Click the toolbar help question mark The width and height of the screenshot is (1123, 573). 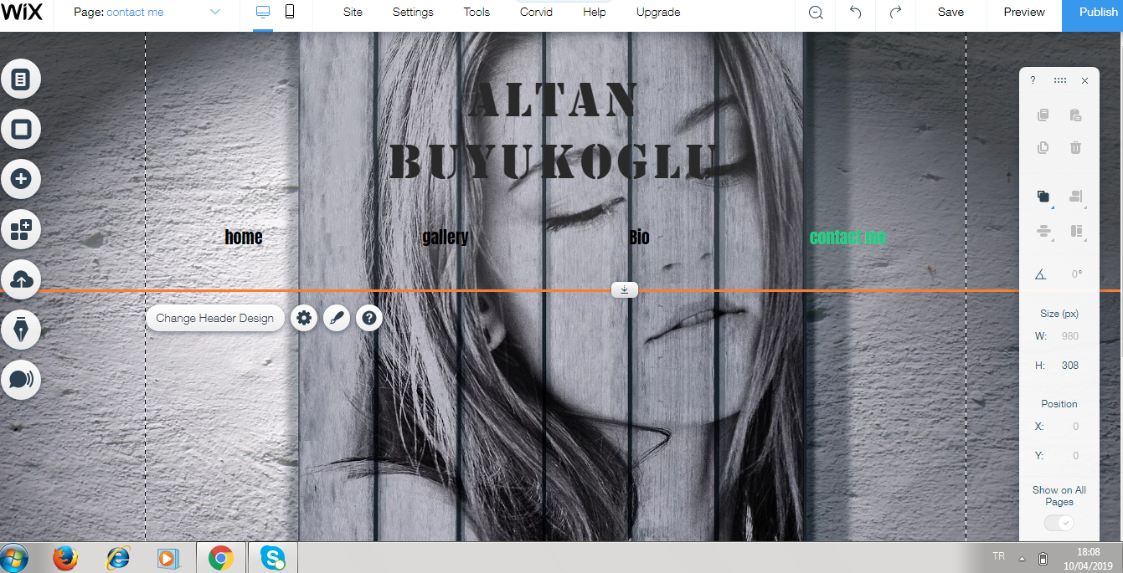point(1033,80)
